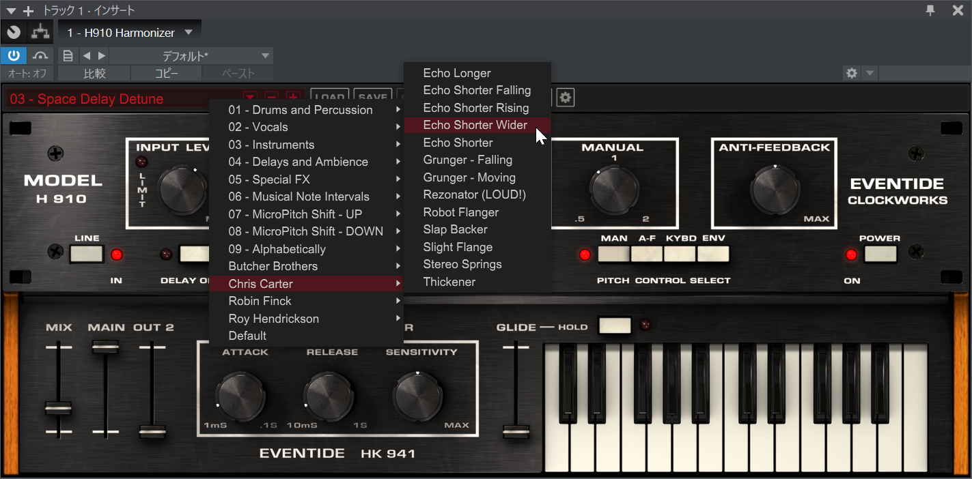Select the Grunger - Moving preset
The width and height of the screenshot is (972, 479).
coord(477,177)
